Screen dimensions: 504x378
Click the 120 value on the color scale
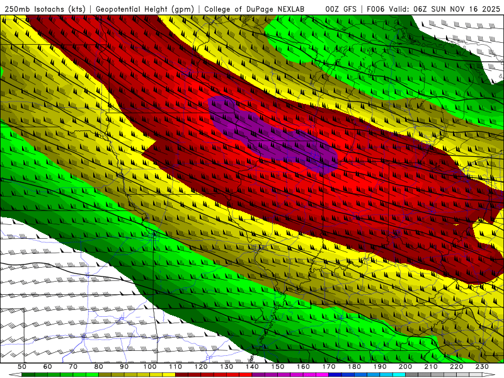[201, 367]
